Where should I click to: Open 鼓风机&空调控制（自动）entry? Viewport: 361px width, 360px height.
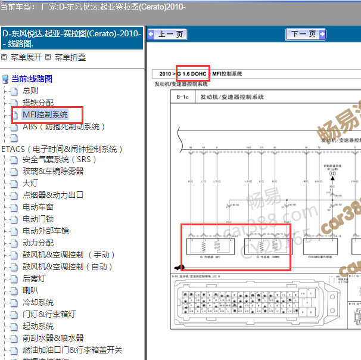(67, 266)
